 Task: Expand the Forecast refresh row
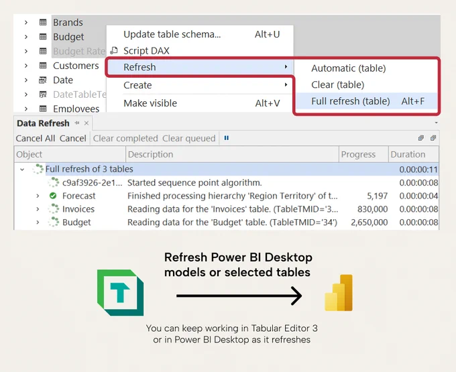point(38,196)
